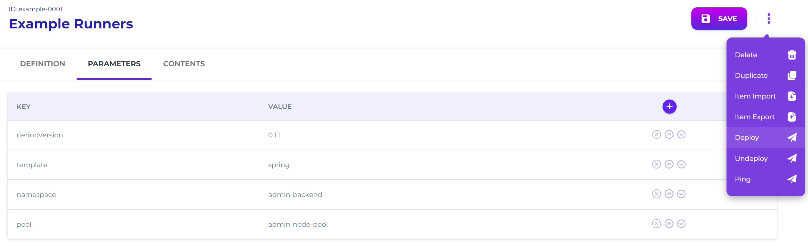
Task: Click the template key field
Action: tap(32, 165)
